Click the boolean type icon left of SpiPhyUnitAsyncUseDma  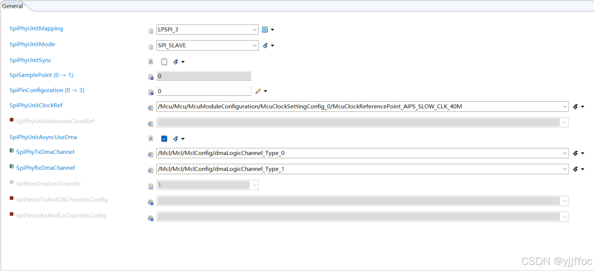pos(151,139)
